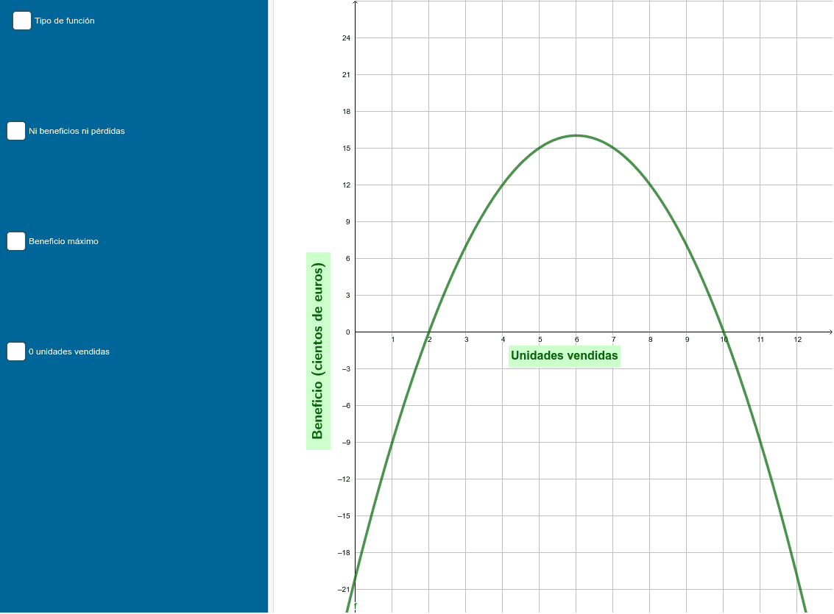Click the x-axis tick label 1

tap(393, 340)
